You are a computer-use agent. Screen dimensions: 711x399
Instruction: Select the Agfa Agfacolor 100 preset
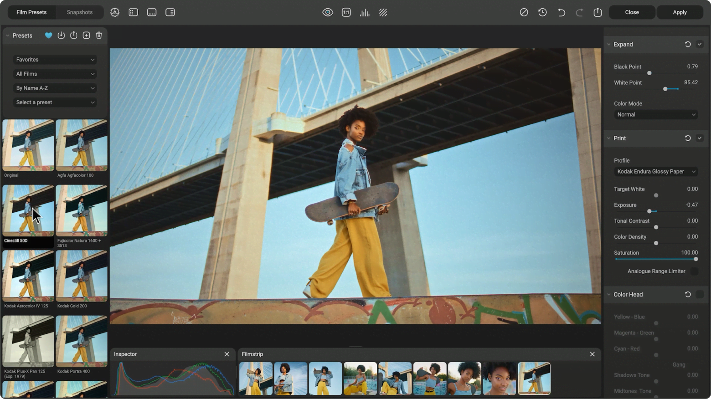click(x=82, y=145)
